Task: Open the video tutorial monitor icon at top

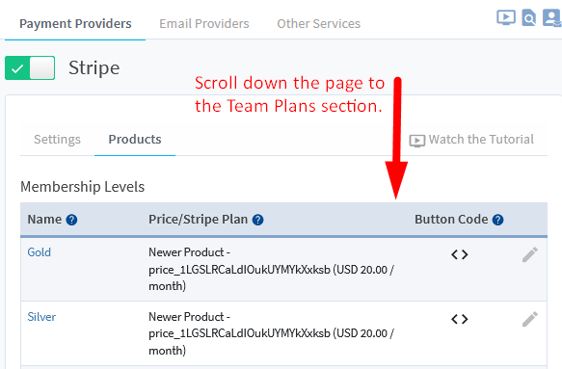Action: click(506, 17)
